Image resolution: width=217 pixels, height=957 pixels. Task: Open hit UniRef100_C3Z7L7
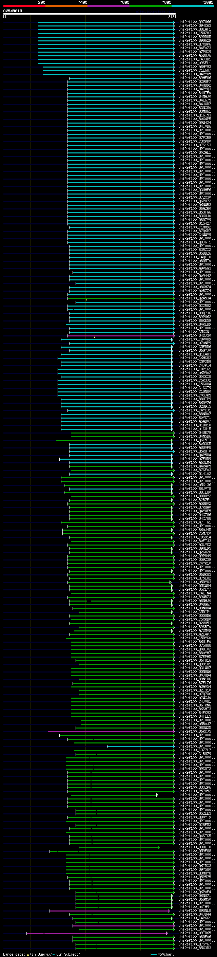pyautogui.click(x=195, y=750)
